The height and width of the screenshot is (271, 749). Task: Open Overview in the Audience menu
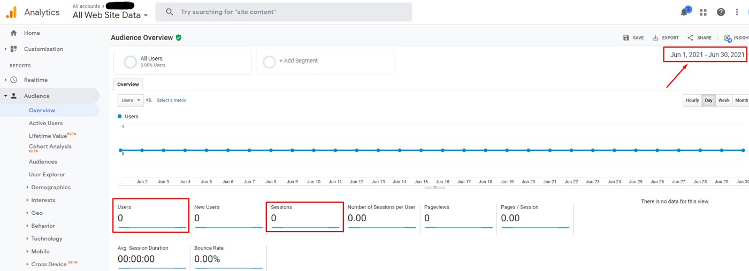pos(42,111)
